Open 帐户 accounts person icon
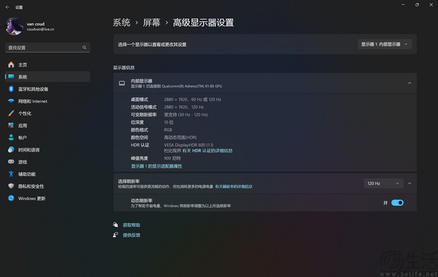The image size is (438, 277). pyautogui.click(x=11, y=138)
